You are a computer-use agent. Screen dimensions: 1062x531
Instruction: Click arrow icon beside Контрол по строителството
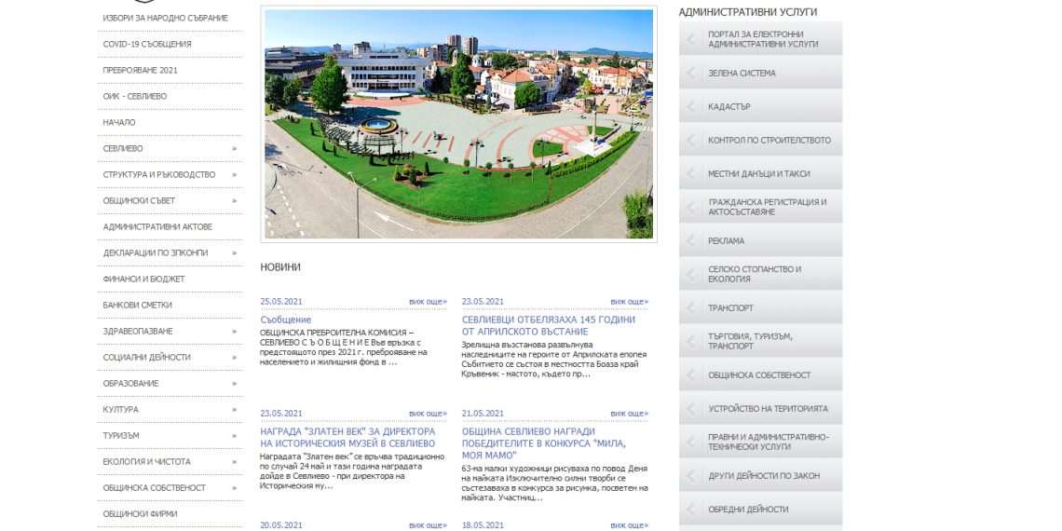coord(691,141)
